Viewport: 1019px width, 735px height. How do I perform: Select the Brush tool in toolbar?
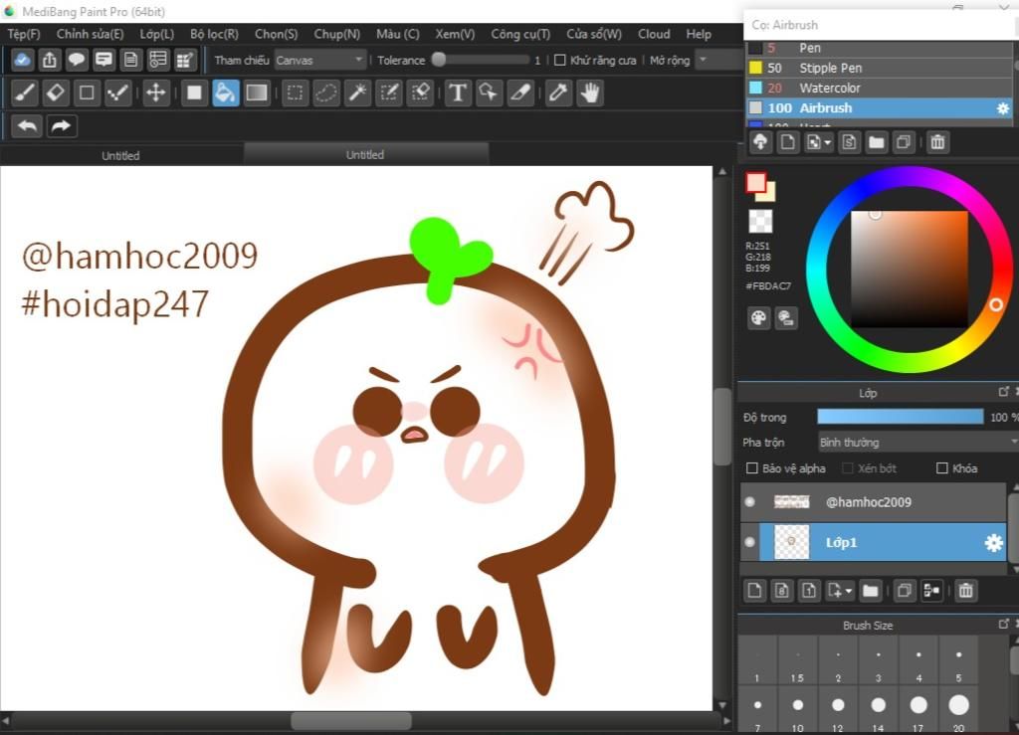(26, 93)
